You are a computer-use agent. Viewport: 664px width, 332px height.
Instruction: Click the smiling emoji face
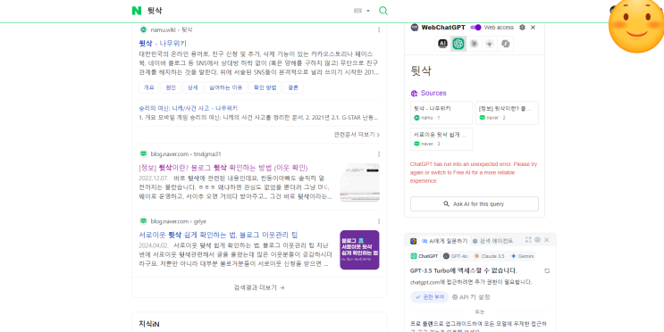[636, 25]
